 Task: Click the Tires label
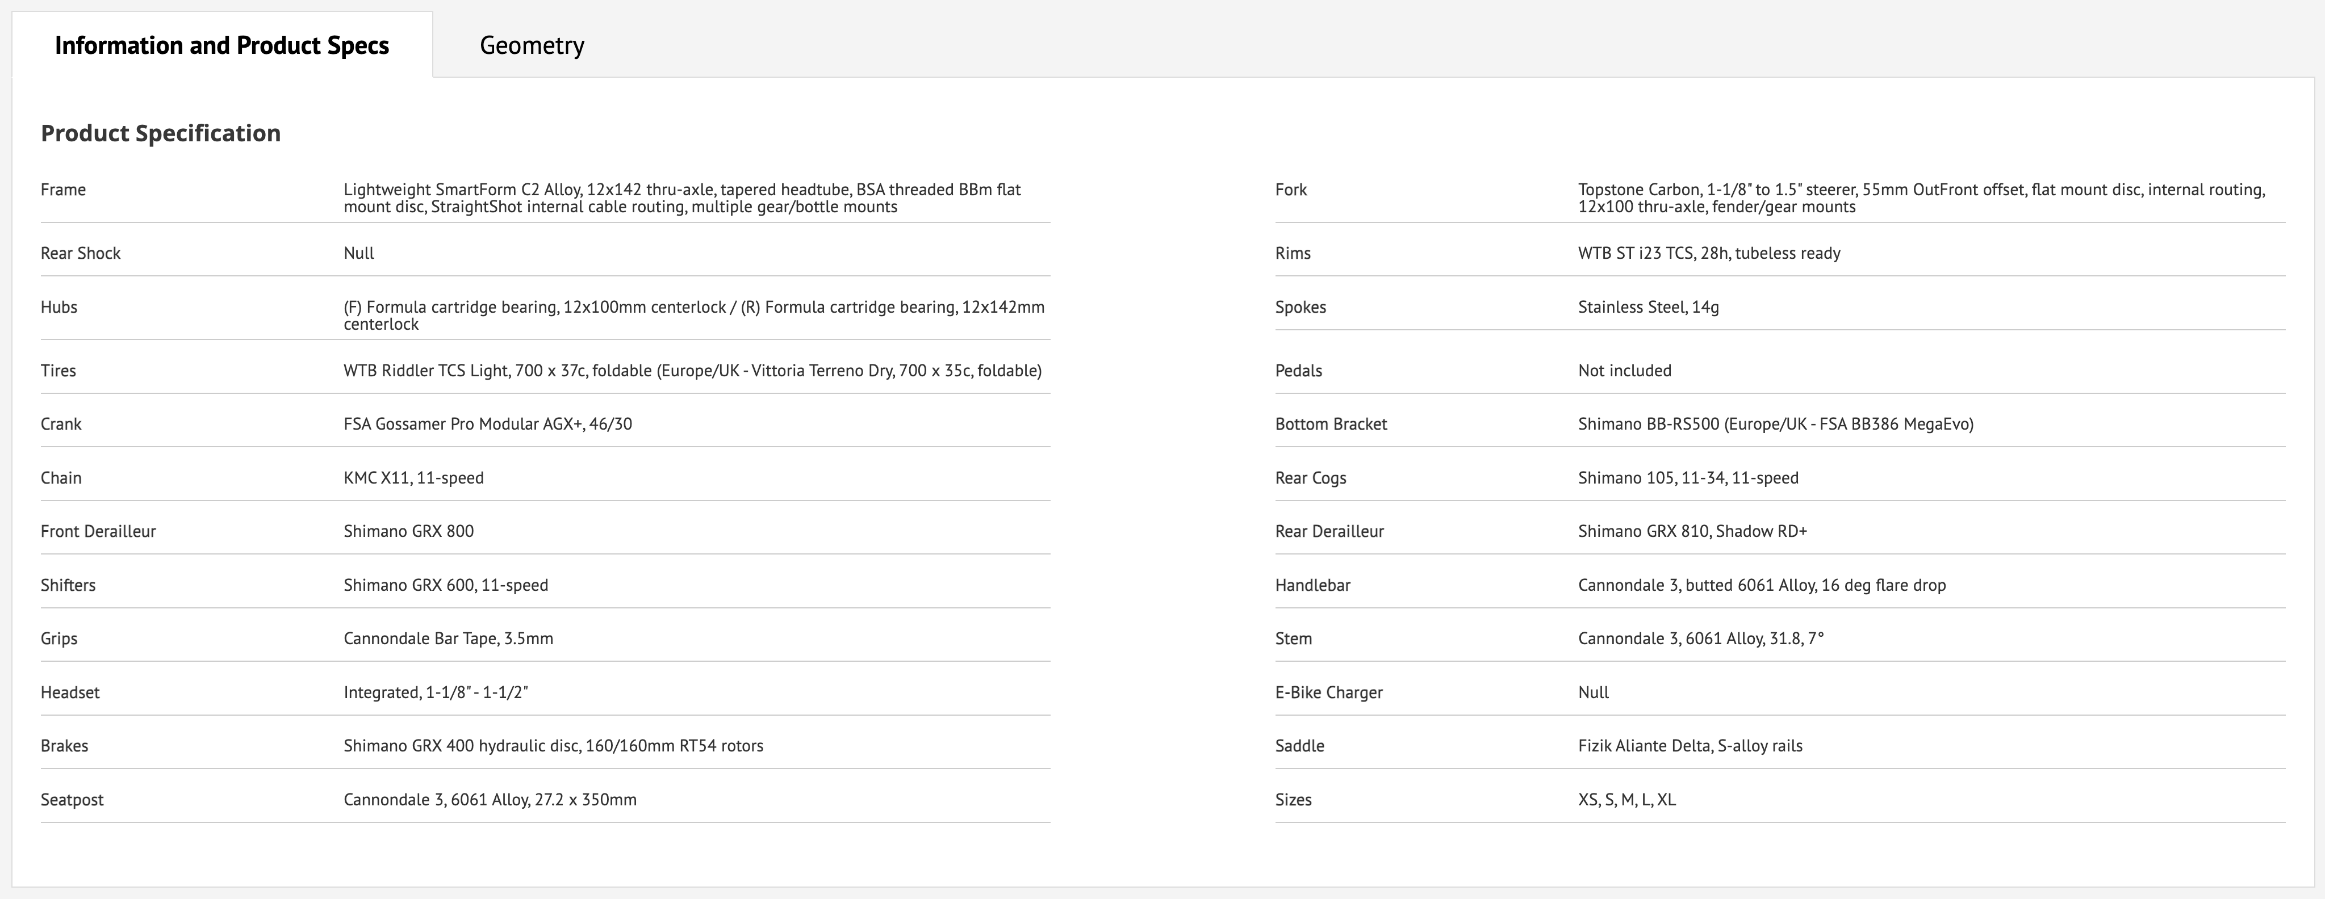58,371
